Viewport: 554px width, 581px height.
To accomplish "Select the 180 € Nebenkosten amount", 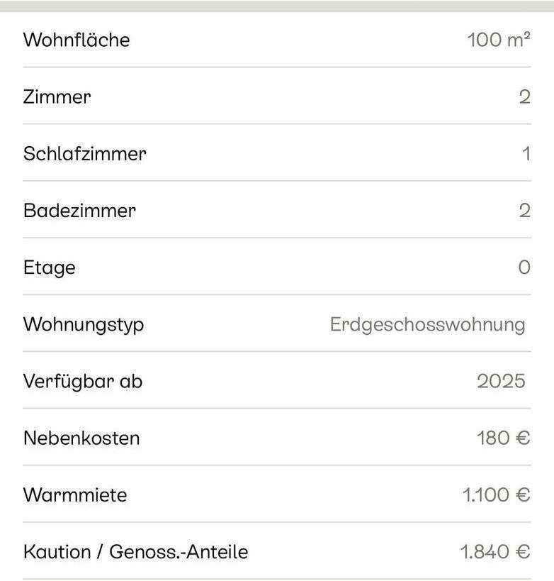I will point(503,438).
